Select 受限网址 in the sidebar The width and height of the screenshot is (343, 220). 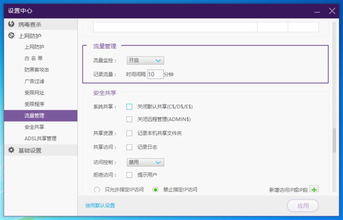click(x=34, y=93)
